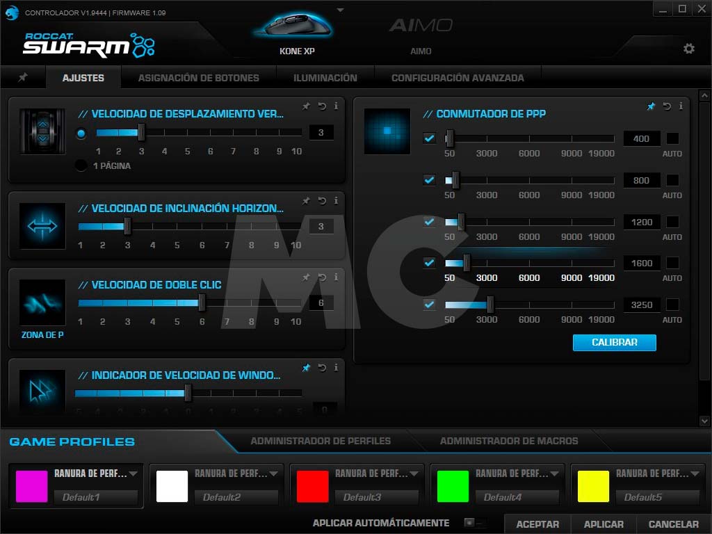This screenshot has height=534, width=712.
Task: Expand the Default1 profile slot dropdown
Action: (133, 474)
